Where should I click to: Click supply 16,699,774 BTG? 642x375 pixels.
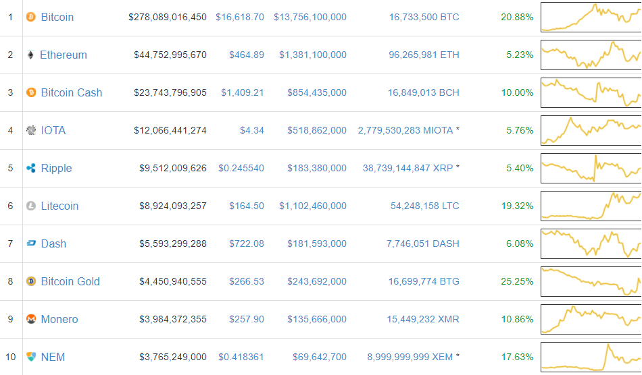coord(424,281)
